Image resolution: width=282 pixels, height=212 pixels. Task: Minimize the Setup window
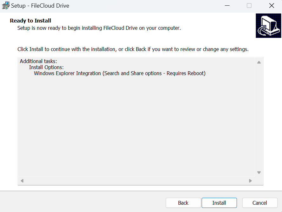click(227, 6)
